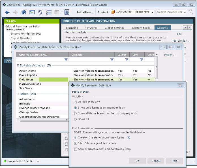Close the Modify Permission Definition dialog

click(x=181, y=85)
